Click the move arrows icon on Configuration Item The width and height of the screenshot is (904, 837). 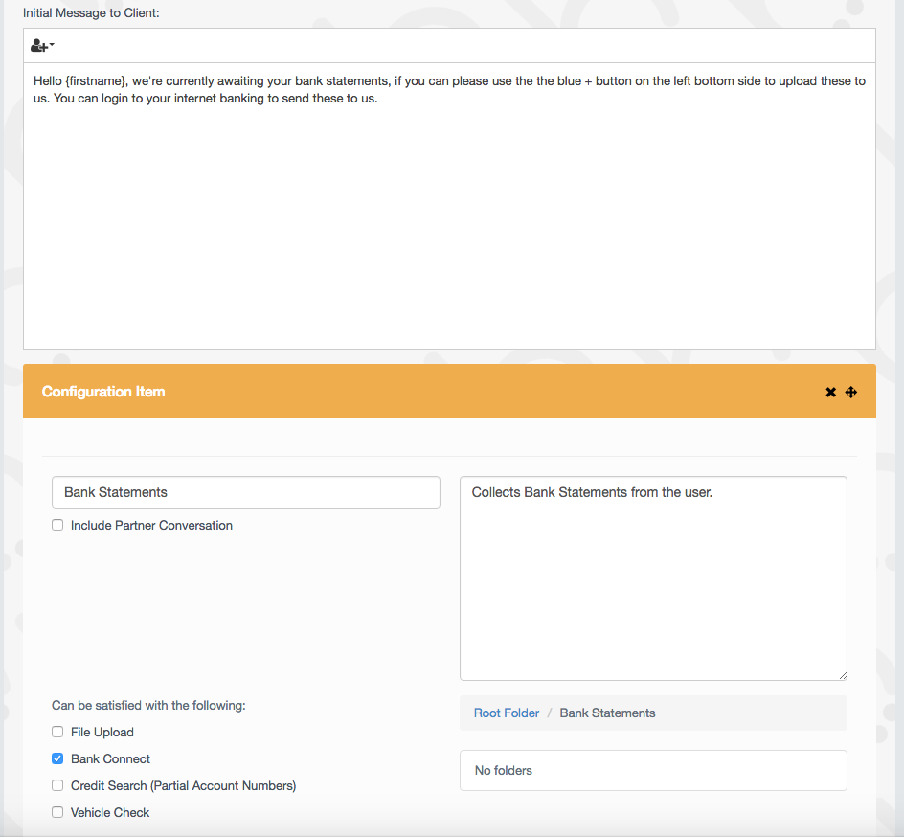pos(850,392)
